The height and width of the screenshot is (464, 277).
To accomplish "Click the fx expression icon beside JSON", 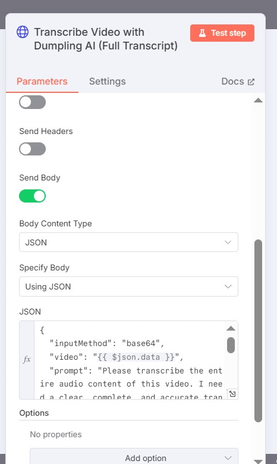I will pos(27,359).
